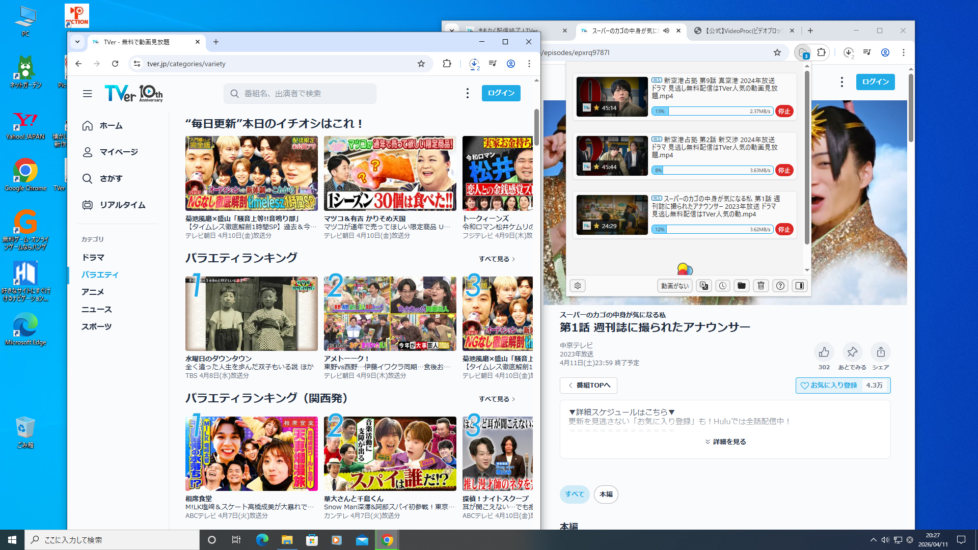Select 本編 filter chip
978x550 pixels.
[606, 494]
